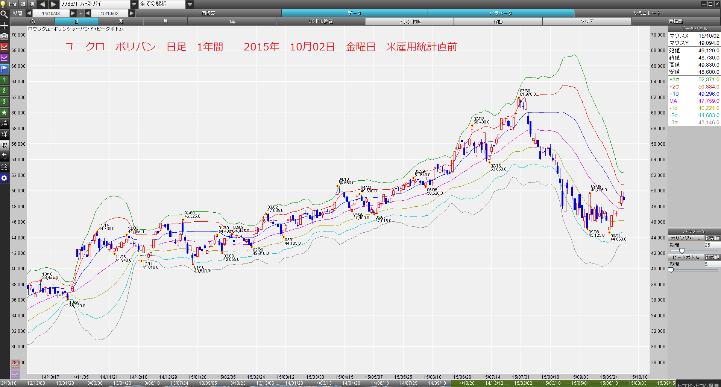Click the トレンド線 button

point(410,21)
